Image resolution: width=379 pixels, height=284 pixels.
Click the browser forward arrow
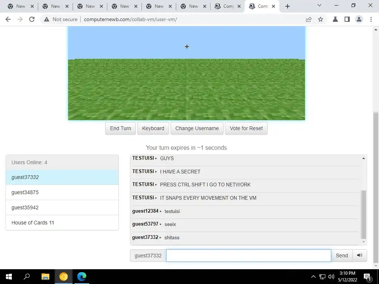(20, 19)
